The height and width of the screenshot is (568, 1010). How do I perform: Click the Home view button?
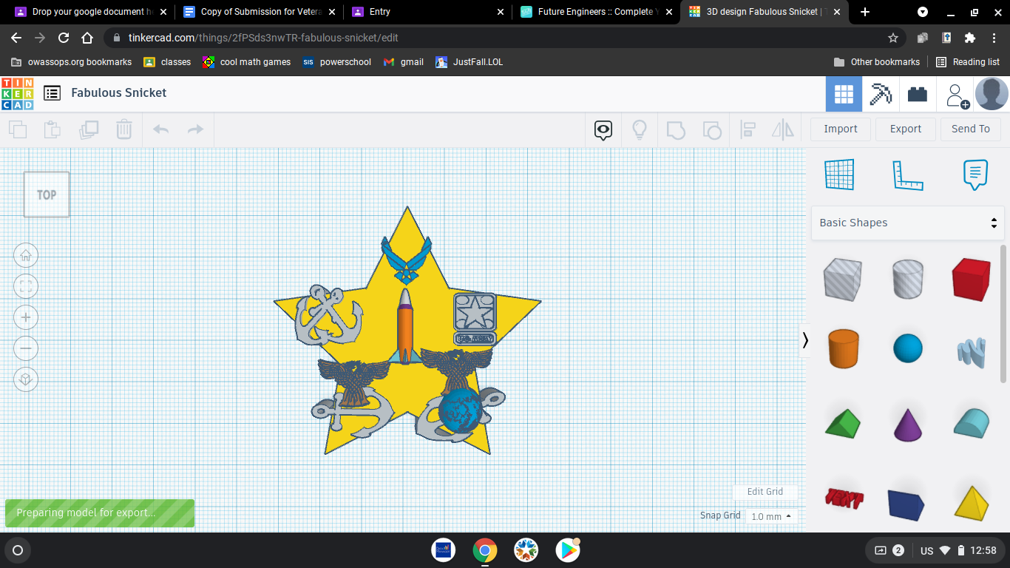tap(26, 256)
